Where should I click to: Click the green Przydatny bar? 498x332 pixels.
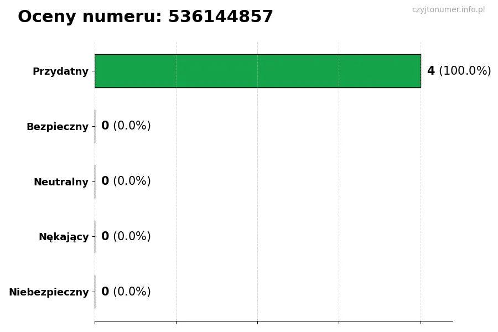(x=257, y=71)
